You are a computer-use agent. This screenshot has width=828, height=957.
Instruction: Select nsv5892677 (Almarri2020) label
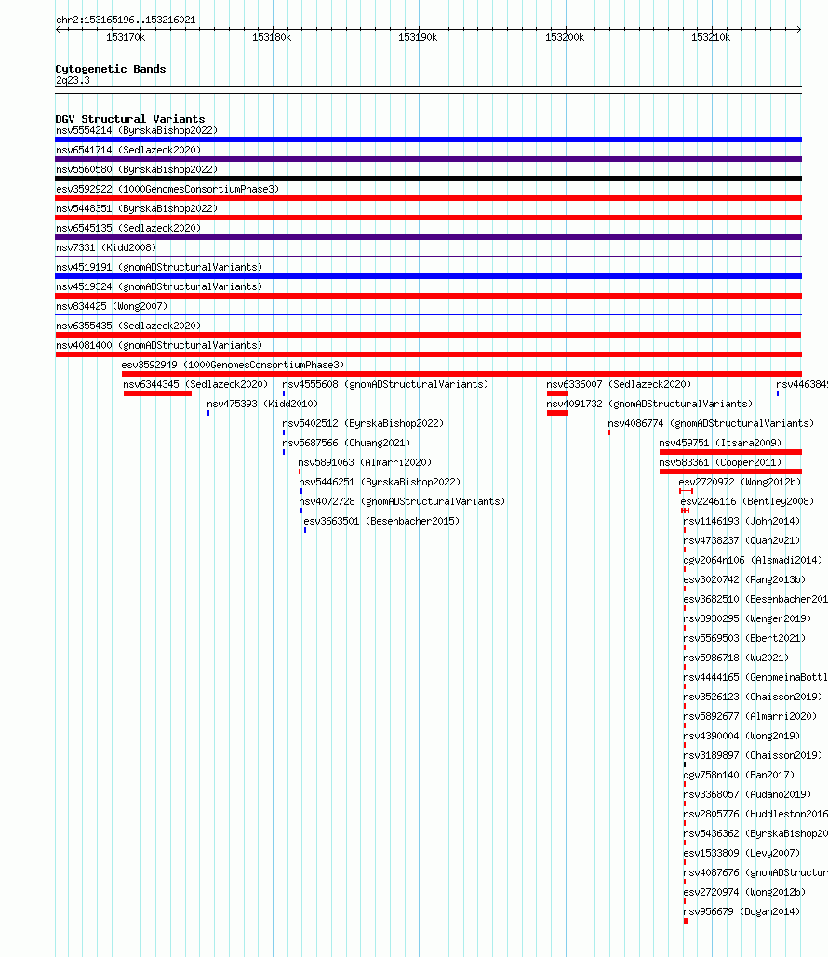click(750, 716)
